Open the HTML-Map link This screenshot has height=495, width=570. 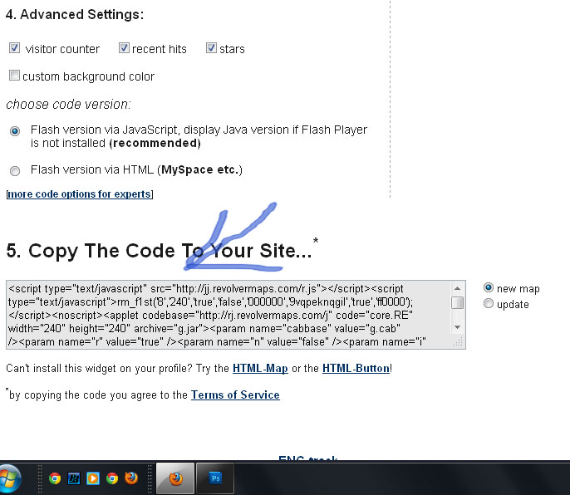(260, 368)
